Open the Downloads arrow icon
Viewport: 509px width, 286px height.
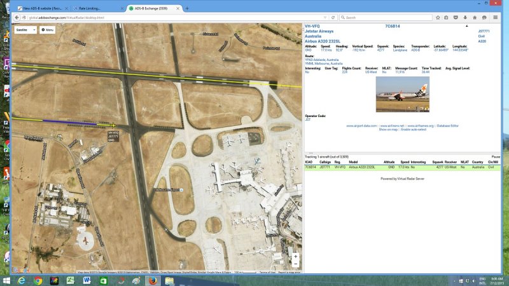tap(465, 18)
